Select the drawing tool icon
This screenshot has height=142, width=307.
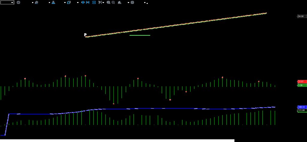click(36, 2)
